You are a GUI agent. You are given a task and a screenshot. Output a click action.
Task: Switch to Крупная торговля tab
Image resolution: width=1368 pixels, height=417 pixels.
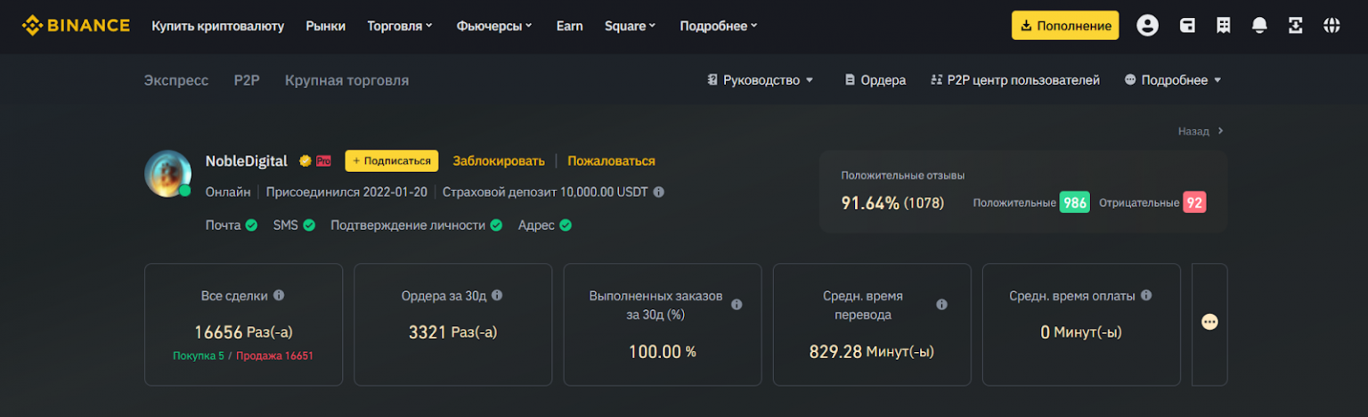coord(347,80)
